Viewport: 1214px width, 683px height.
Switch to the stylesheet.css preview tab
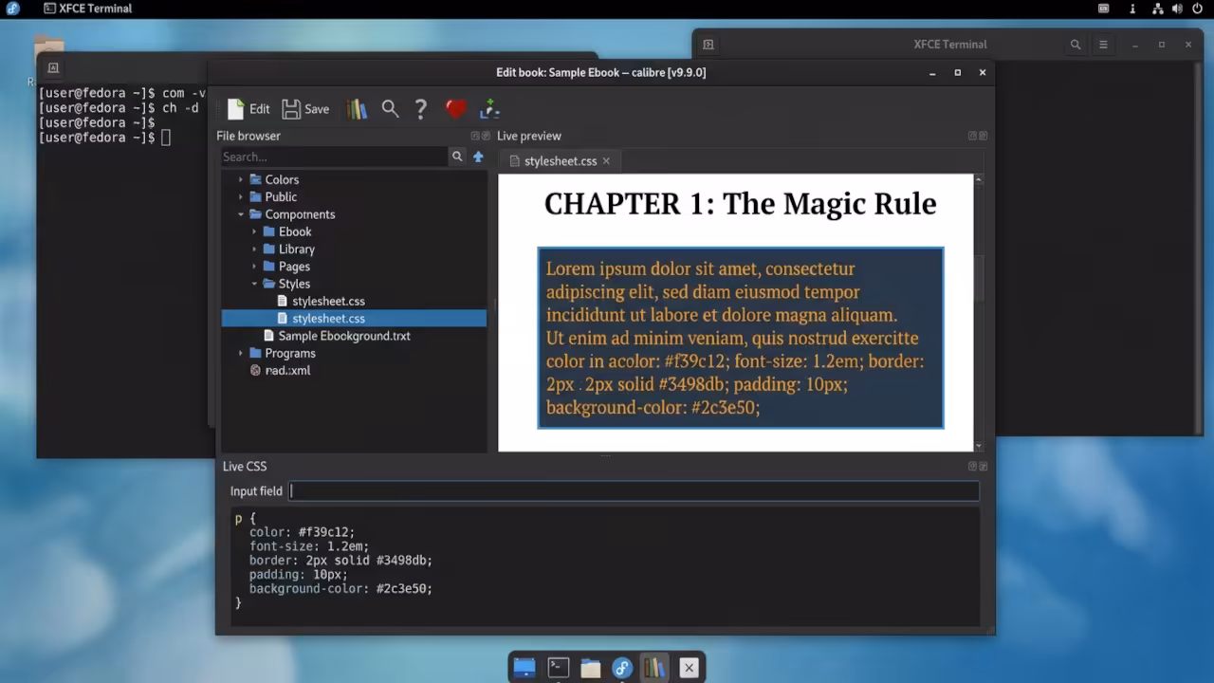tap(560, 161)
